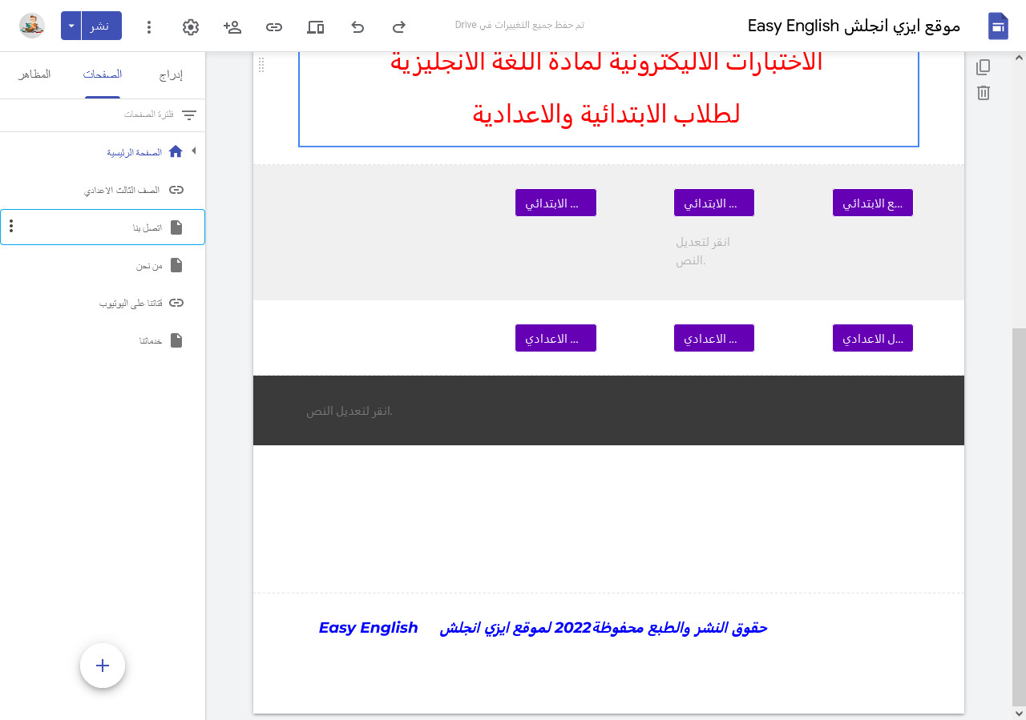Preview the site with the device preview icon
The image size is (1026, 720).
point(315,26)
